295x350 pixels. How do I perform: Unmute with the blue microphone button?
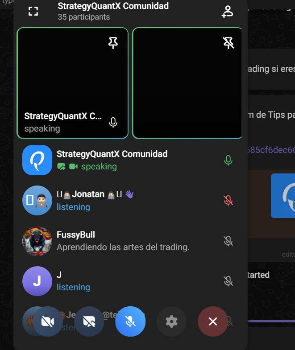point(130,321)
